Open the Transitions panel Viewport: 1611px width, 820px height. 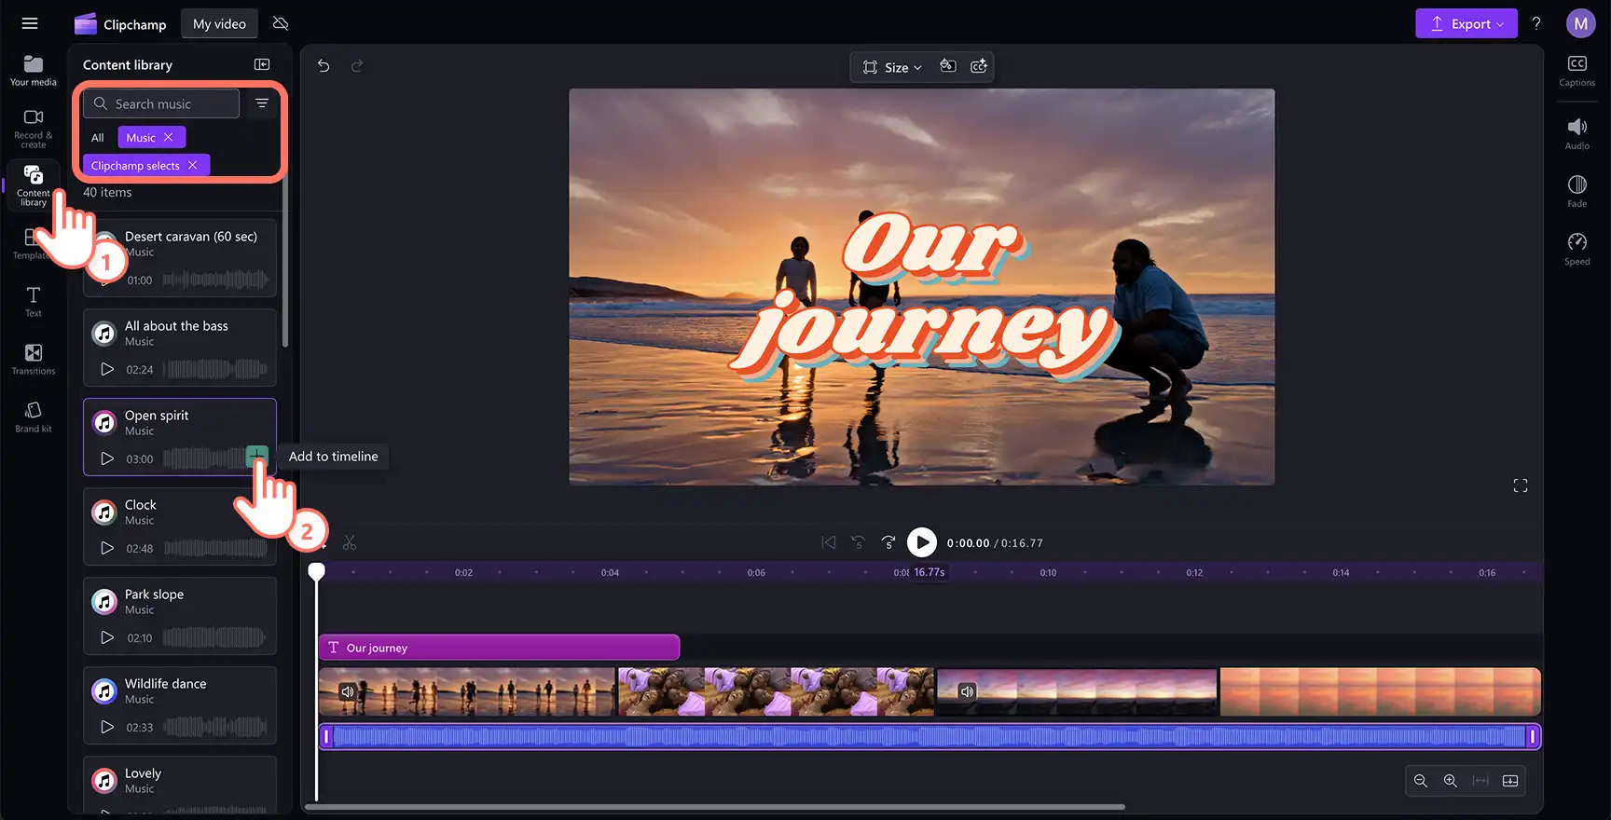coord(33,359)
